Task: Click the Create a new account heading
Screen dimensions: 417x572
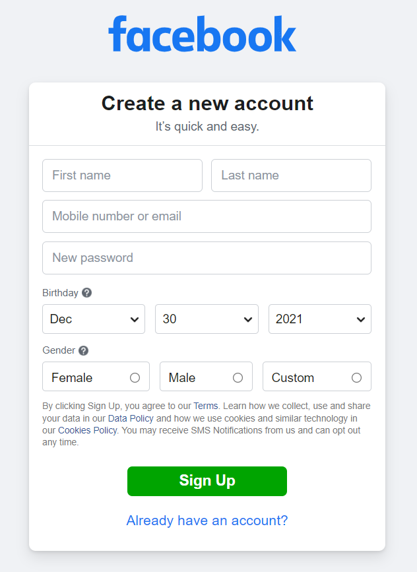Action: pyautogui.click(x=207, y=104)
